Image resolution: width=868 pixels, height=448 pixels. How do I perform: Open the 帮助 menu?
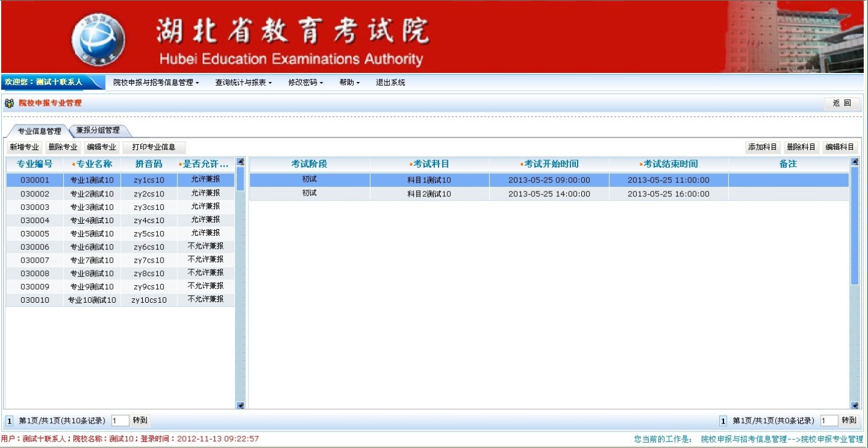pos(349,83)
